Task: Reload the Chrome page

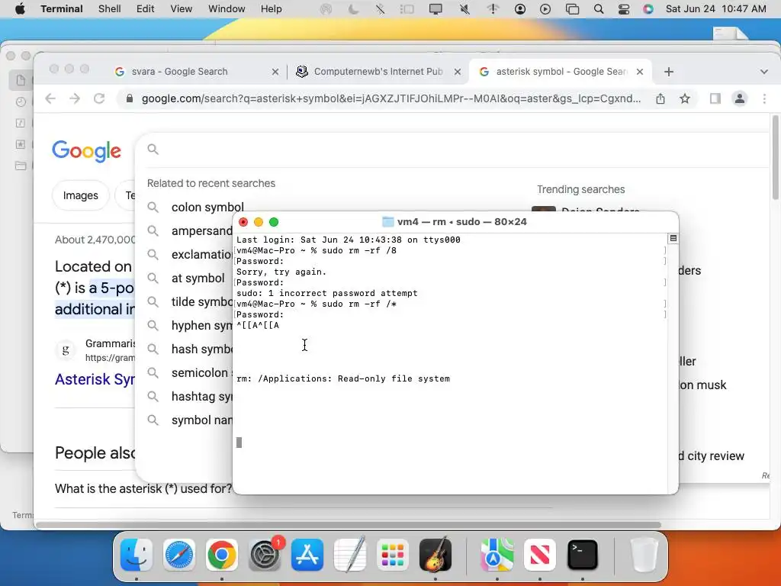Action: [99, 98]
